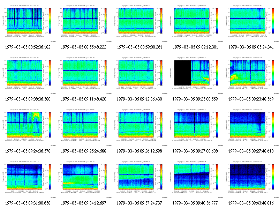Open the 09:25:24.588 spectrogram thumbnail

[x=84, y=127]
